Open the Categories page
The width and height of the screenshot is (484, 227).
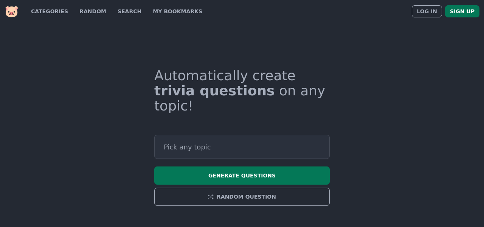click(x=50, y=11)
